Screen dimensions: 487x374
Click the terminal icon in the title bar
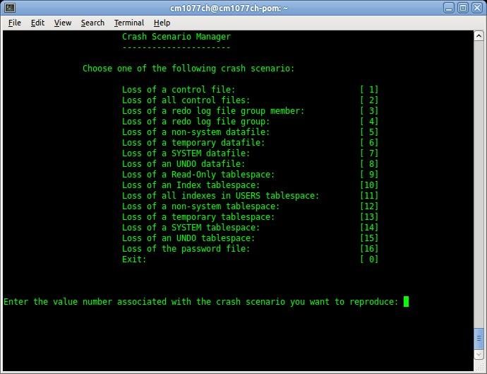[x=8, y=8]
